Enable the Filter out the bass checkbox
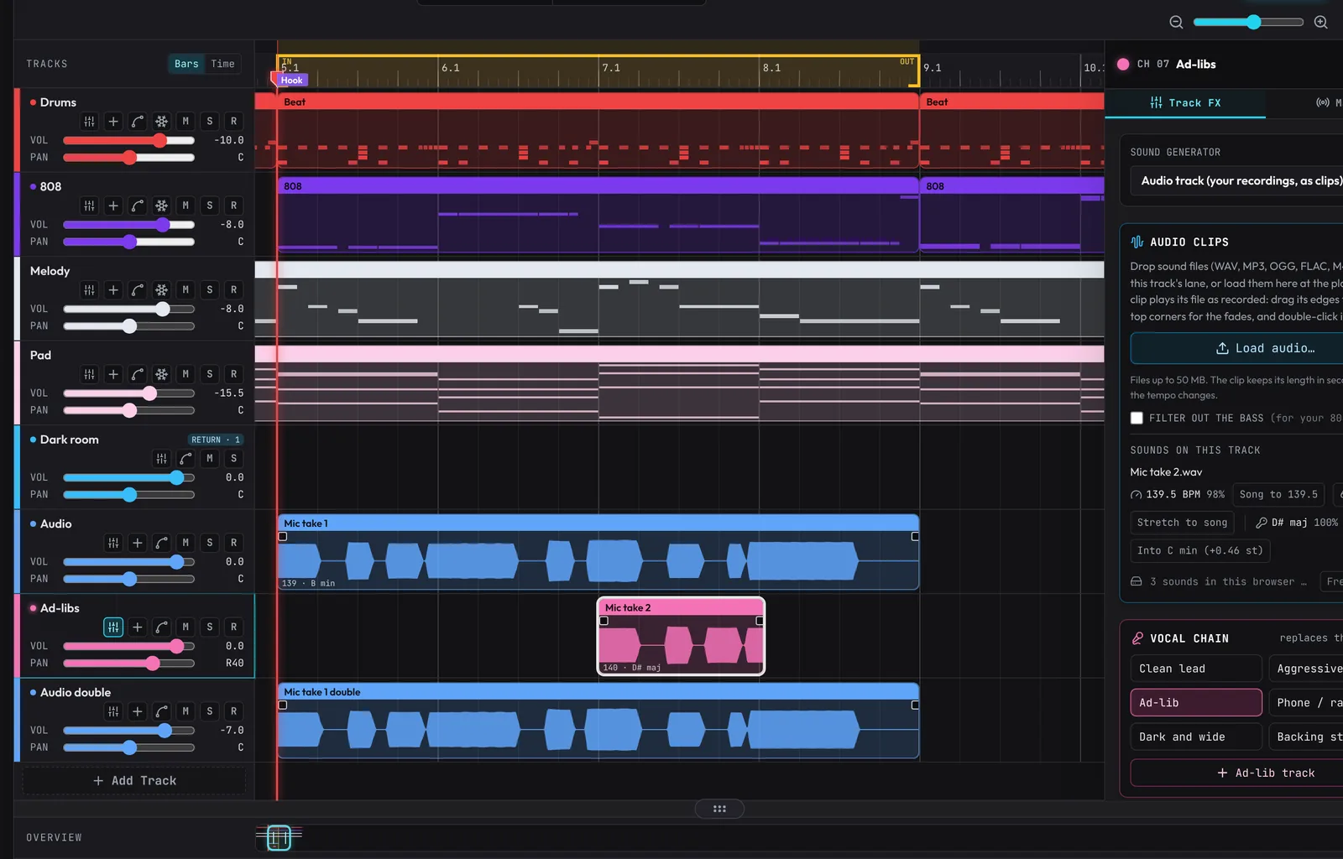1343x859 pixels. click(x=1137, y=418)
